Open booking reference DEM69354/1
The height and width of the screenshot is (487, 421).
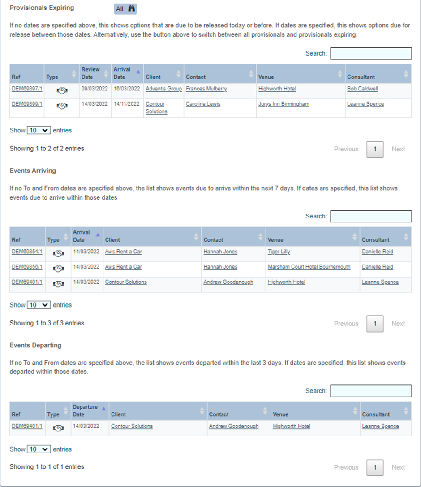click(x=27, y=252)
